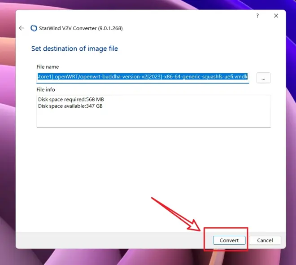Open the help question mark
Viewport: 296px width, 265px height.
[257, 16]
